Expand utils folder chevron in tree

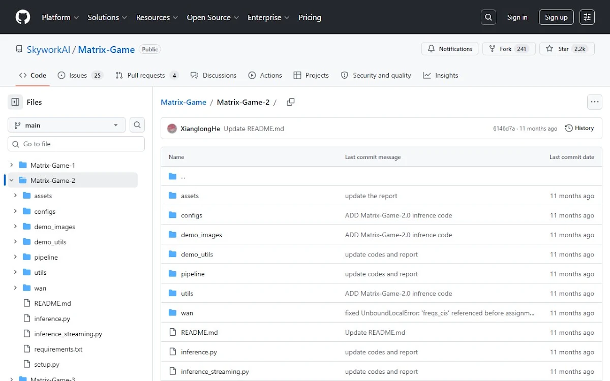(15, 272)
